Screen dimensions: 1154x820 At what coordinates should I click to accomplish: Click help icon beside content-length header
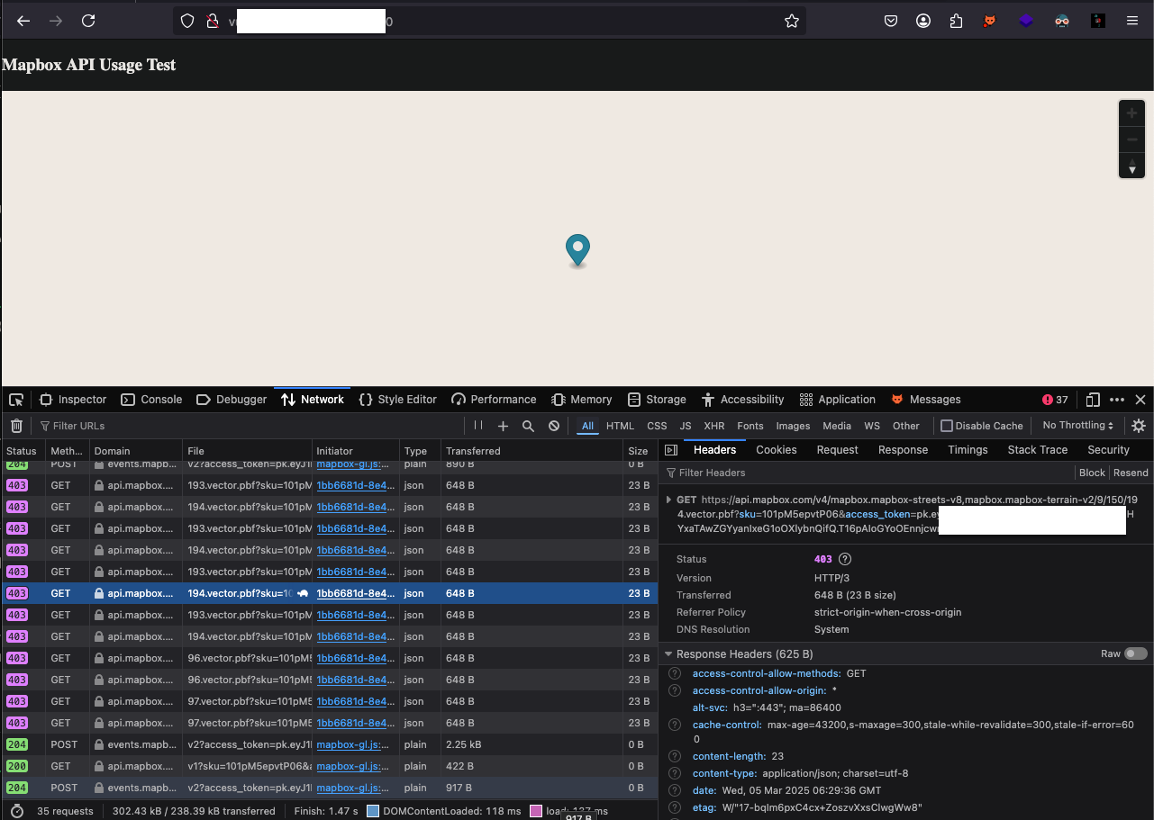click(x=674, y=756)
